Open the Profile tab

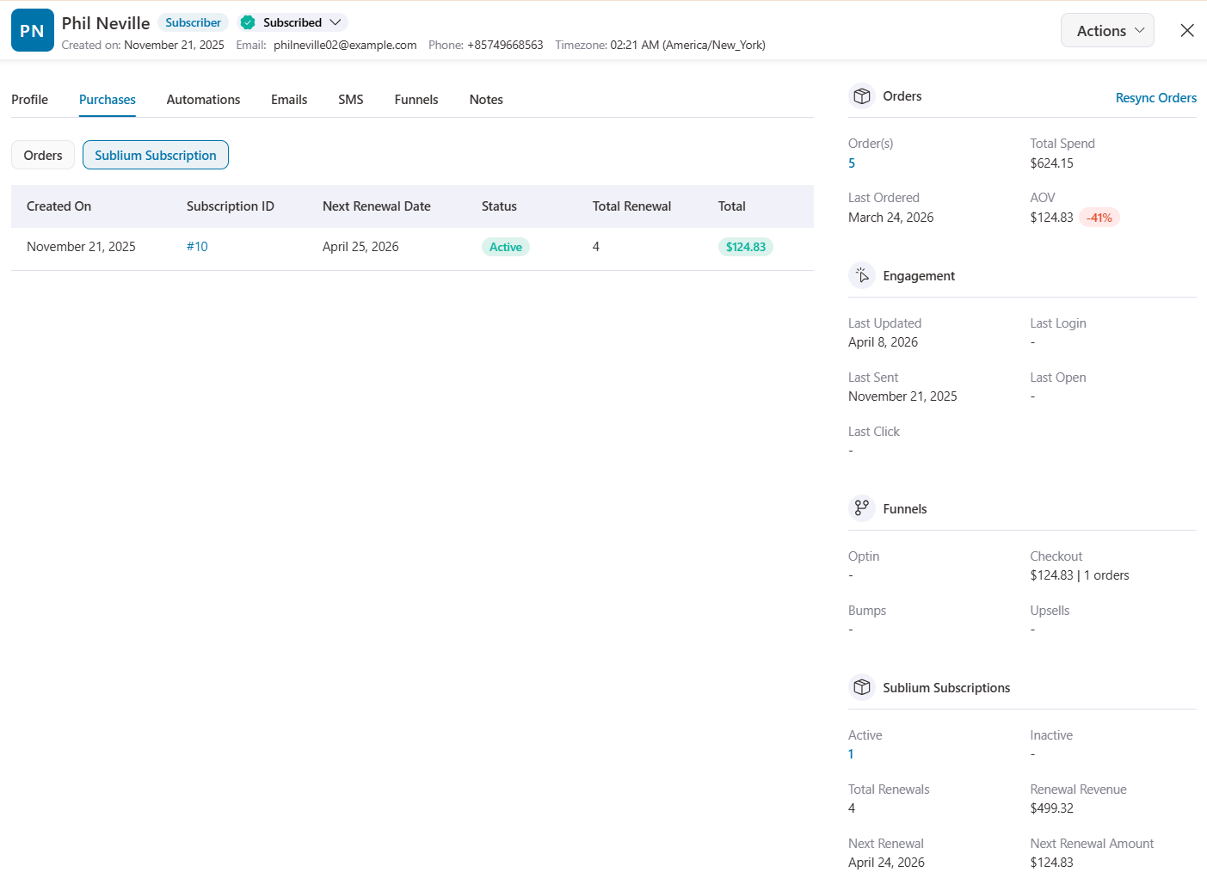(29, 99)
